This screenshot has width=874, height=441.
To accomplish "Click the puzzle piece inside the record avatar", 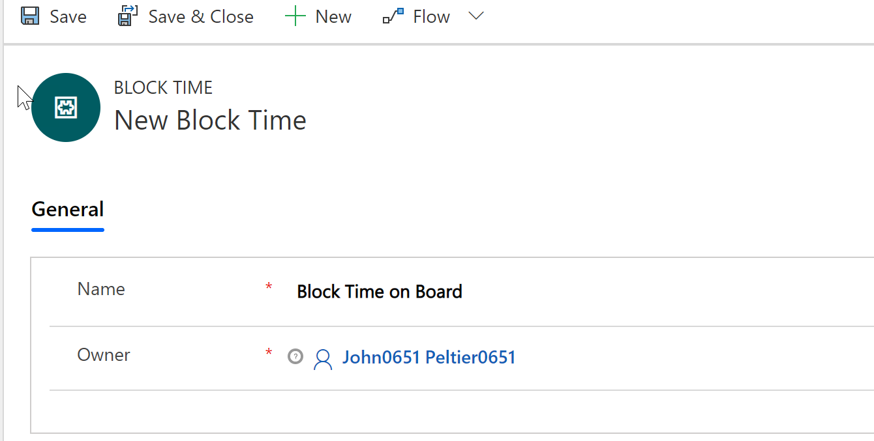I will [66, 107].
